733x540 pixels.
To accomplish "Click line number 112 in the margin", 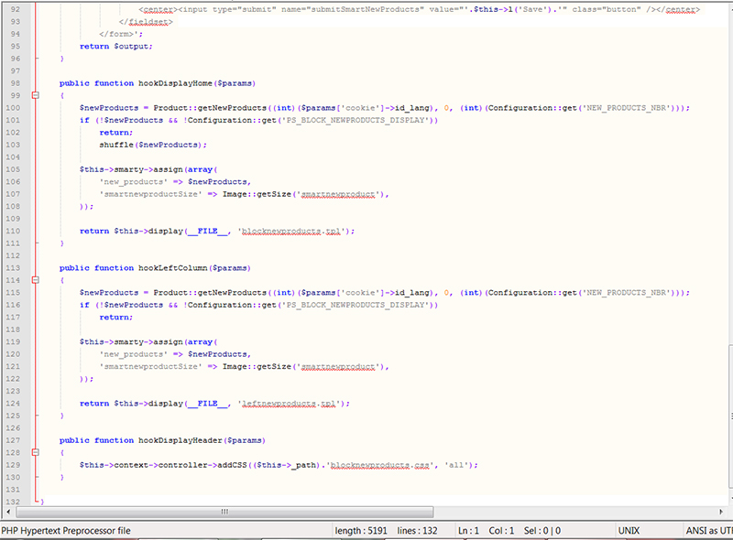I will pos(13,255).
